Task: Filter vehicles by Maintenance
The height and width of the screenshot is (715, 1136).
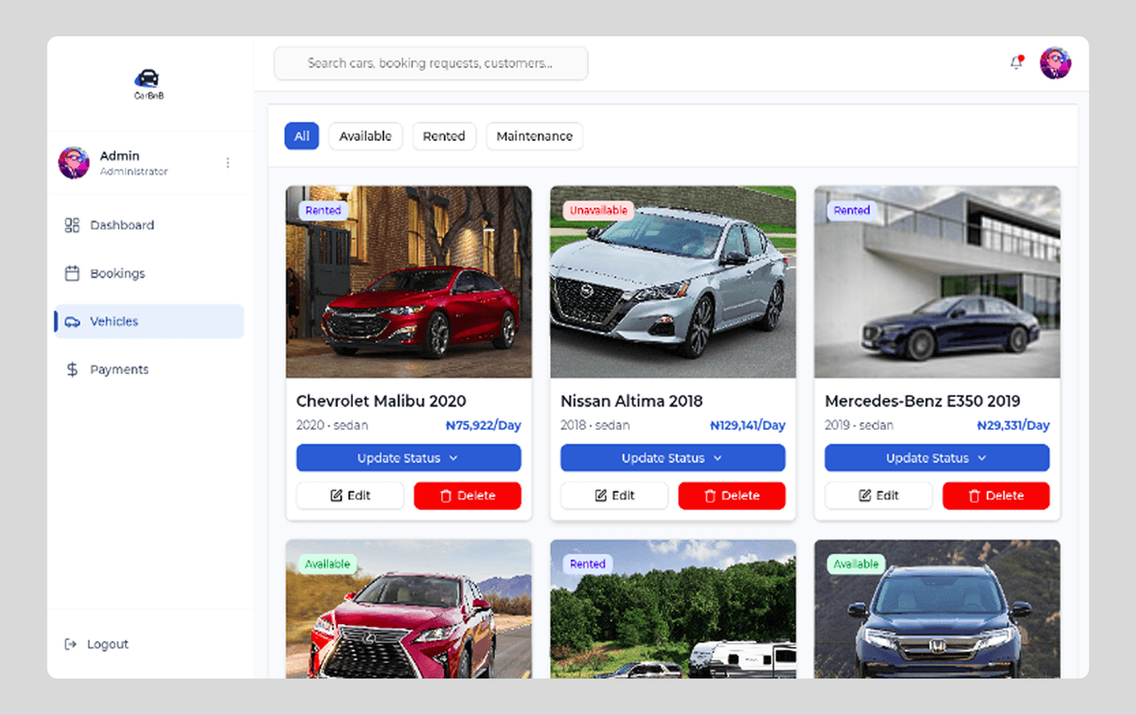Action: (535, 136)
